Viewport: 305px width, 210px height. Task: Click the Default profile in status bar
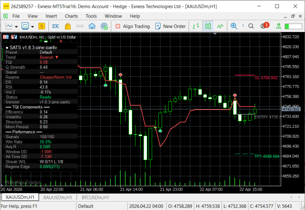(x=86, y=206)
